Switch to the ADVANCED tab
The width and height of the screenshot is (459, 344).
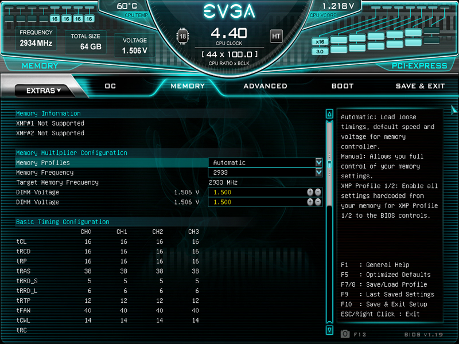coord(265,86)
